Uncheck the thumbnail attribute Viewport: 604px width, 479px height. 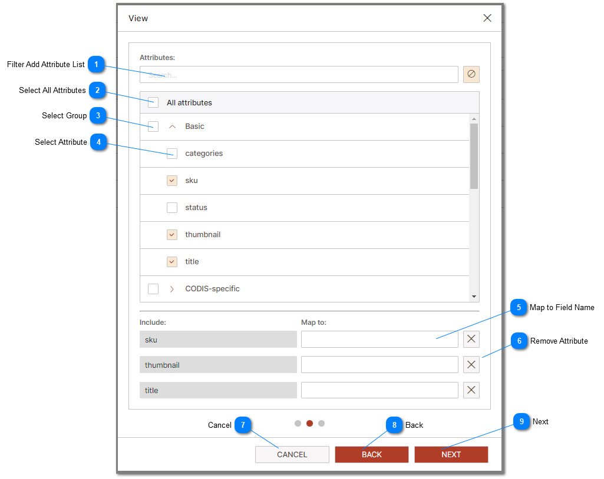172,234
